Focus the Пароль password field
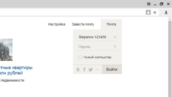This screenshot has width=172, height=97. pyautogui.click(x=97, y=47)
